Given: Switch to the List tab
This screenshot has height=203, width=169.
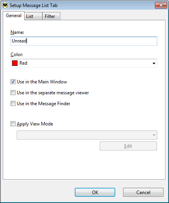Looking at the screenshot, I should point(33,16).
